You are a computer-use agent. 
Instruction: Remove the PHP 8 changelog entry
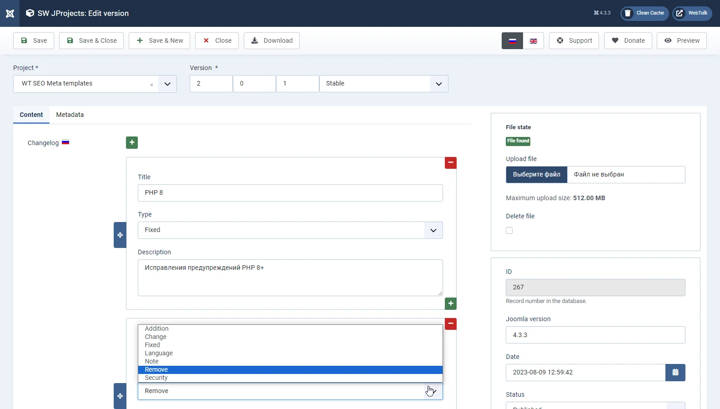[x=450, y=162]
